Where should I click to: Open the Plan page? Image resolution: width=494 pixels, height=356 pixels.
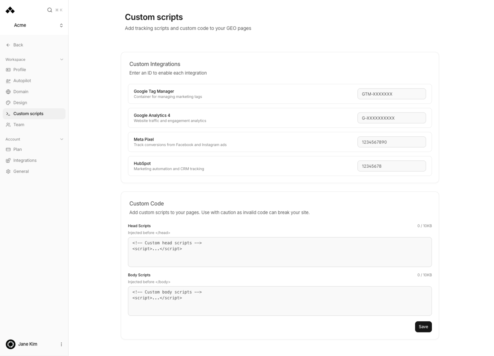[x=34, y=149]
